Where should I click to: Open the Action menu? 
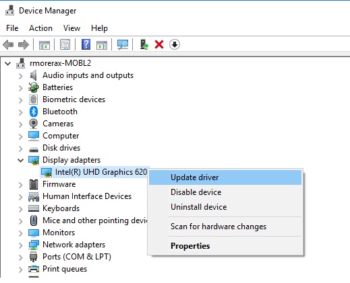pos(40,28)
